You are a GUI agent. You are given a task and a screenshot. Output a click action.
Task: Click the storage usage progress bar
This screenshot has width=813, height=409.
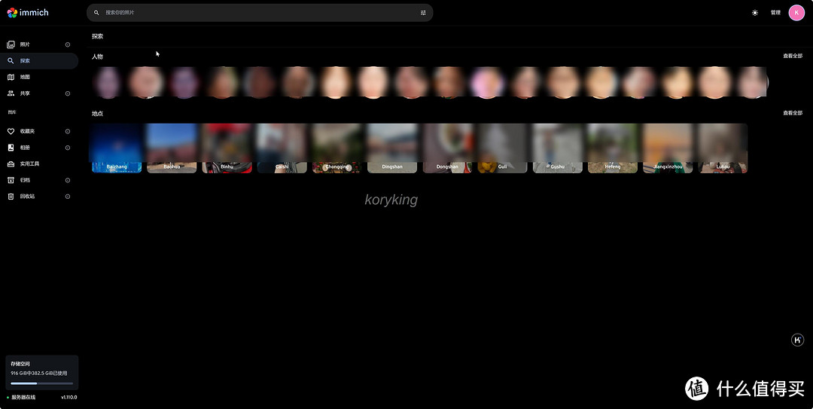[x=42, y=383]
